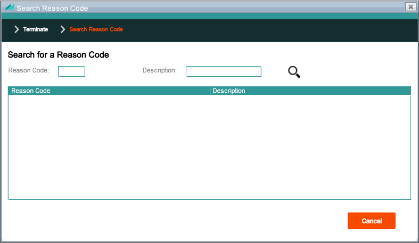This screenshot has width=419, height=243.
Task: Click the Search for a Reason Code heading
Action: pos(58,55)
